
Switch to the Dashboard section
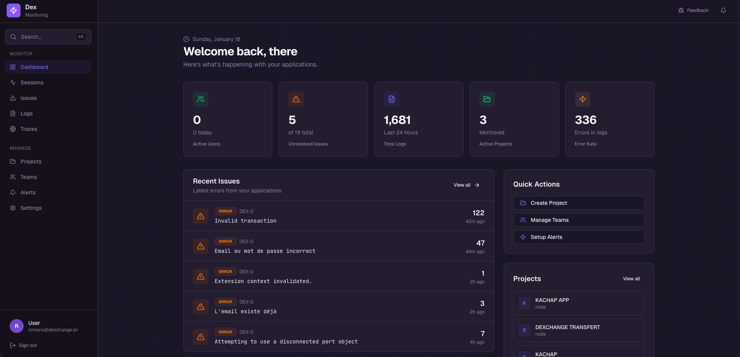click(x=34, y=67)
